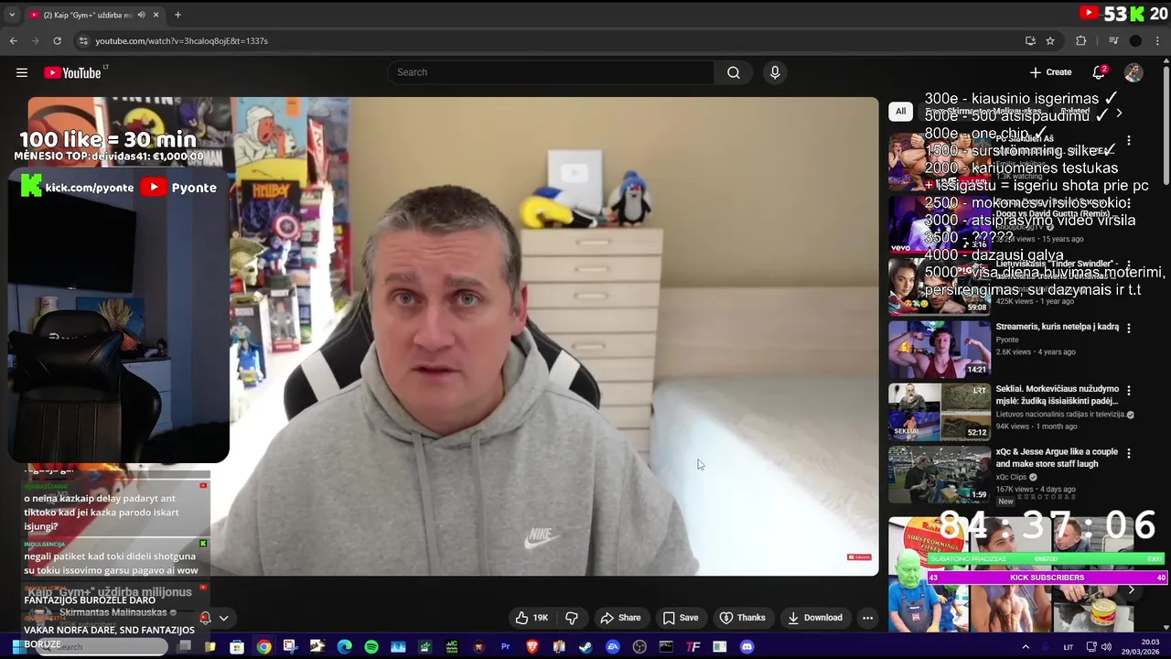
Task: Click the magnifier search button
Action: [733, 72]
